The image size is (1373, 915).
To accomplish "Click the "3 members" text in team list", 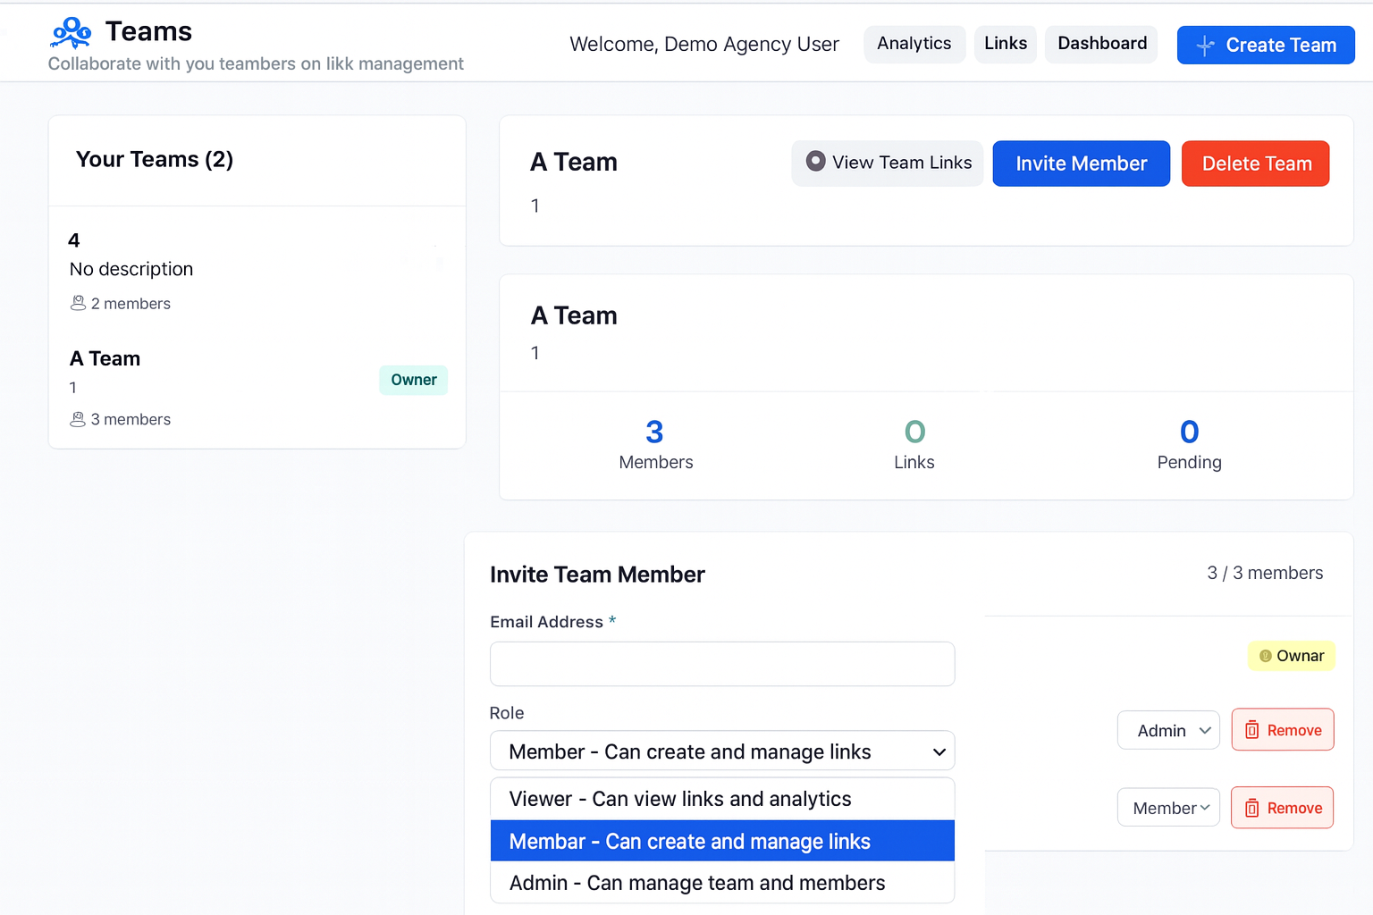I will [x=131, y=419].
